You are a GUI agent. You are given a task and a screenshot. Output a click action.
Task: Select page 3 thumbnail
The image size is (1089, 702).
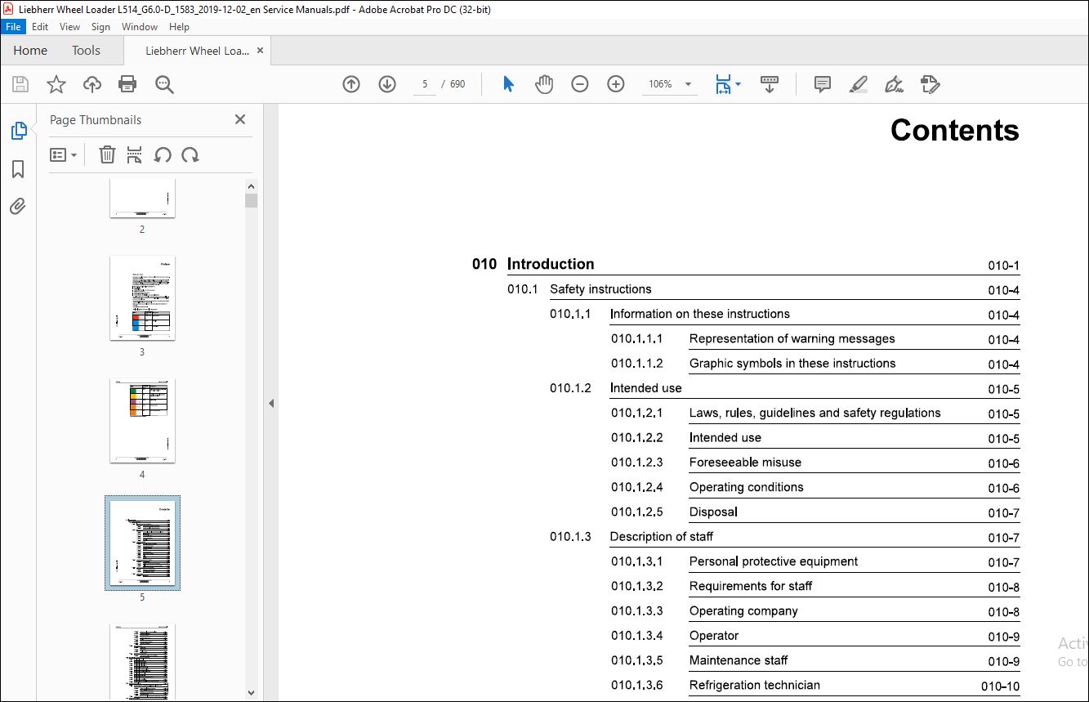click(x=142, y=298)
